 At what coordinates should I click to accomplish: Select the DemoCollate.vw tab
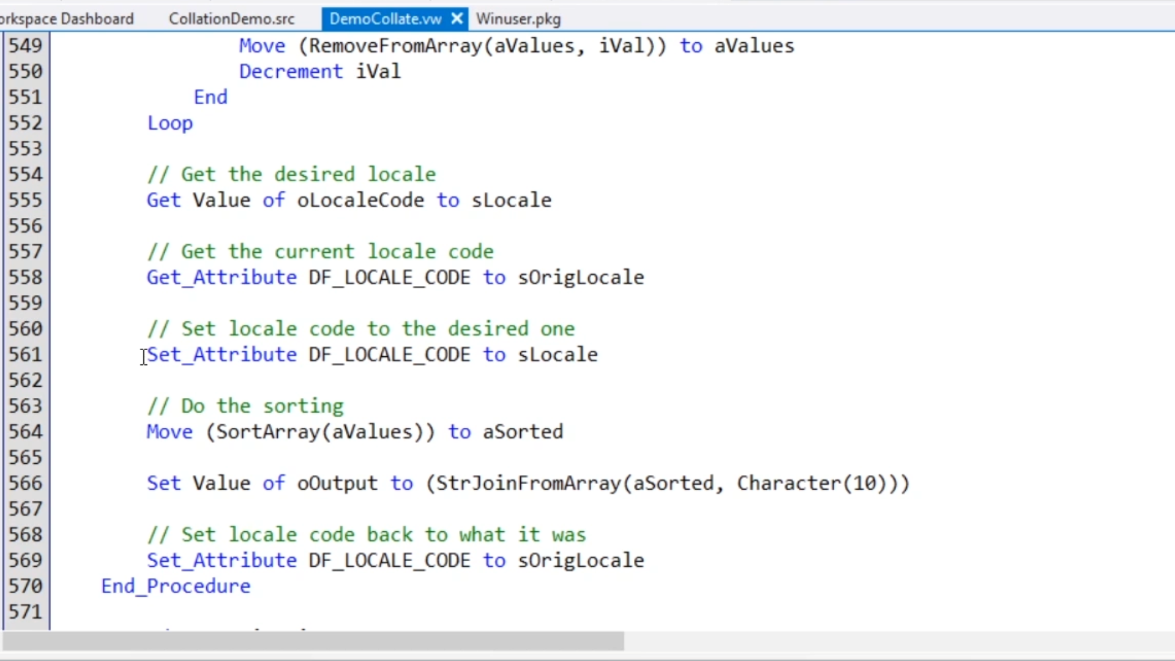[385, 19]
